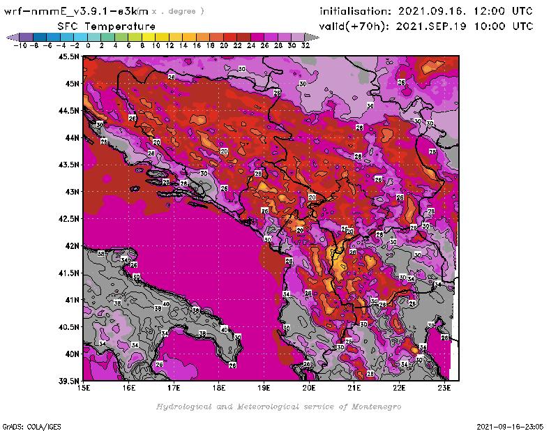
Task: Click the grey arrow swatch above 32 in legend
Action: [312, 37]
